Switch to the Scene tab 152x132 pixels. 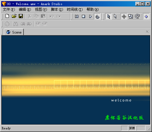click(x=14, y=32)
